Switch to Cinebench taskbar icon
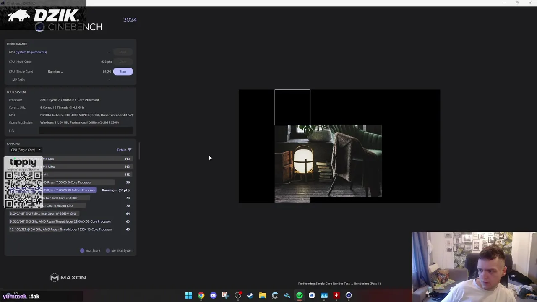 click(x=349, y=295)
